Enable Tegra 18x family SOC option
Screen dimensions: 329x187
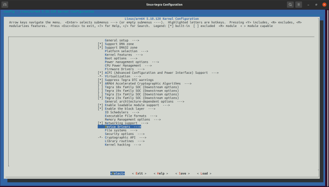click(101, 87)
